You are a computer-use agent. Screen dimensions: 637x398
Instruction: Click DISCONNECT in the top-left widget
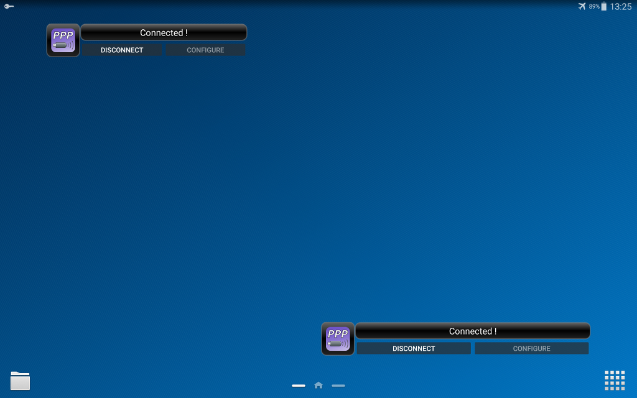pyautogui.click(x=122, y=50)
